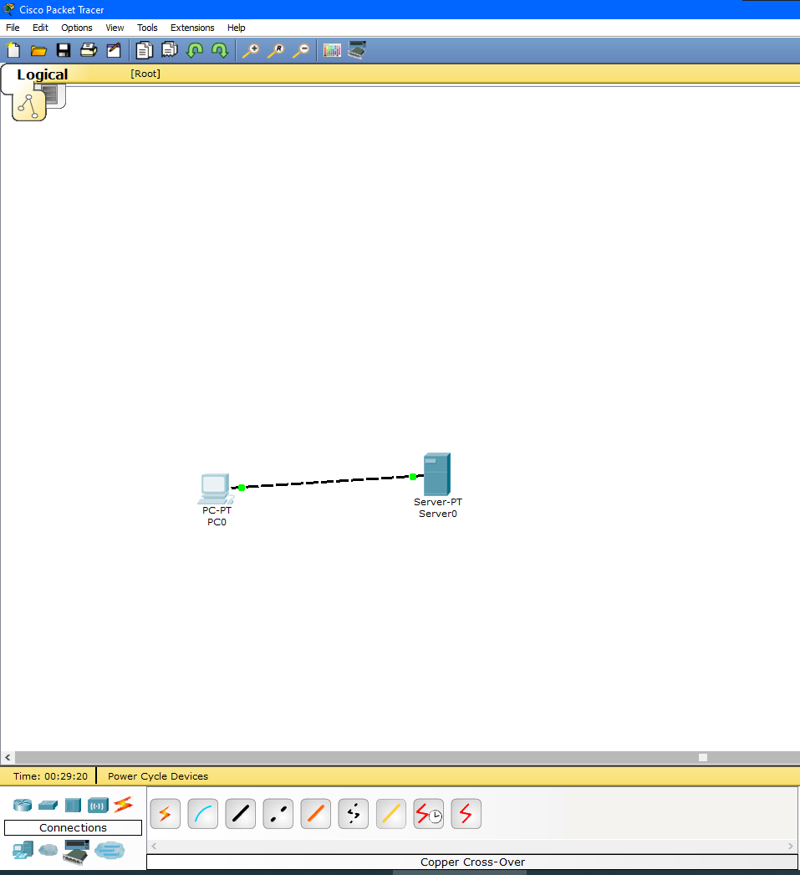This screenshot has width=800, height=875.
Task: Click the left arrow of workspace horizontal scrollbar
Action: click(8, 757)
